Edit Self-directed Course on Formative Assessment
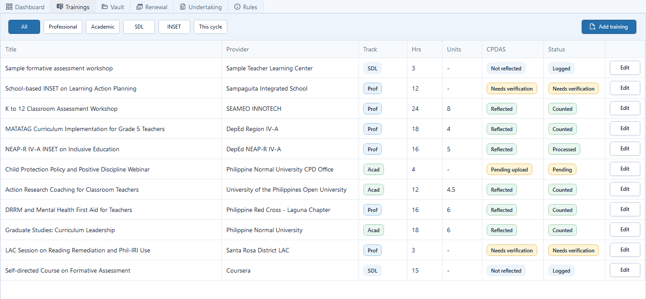Image resolution: width=646 pixels, height=299 pixels. (x=625, y=270)
